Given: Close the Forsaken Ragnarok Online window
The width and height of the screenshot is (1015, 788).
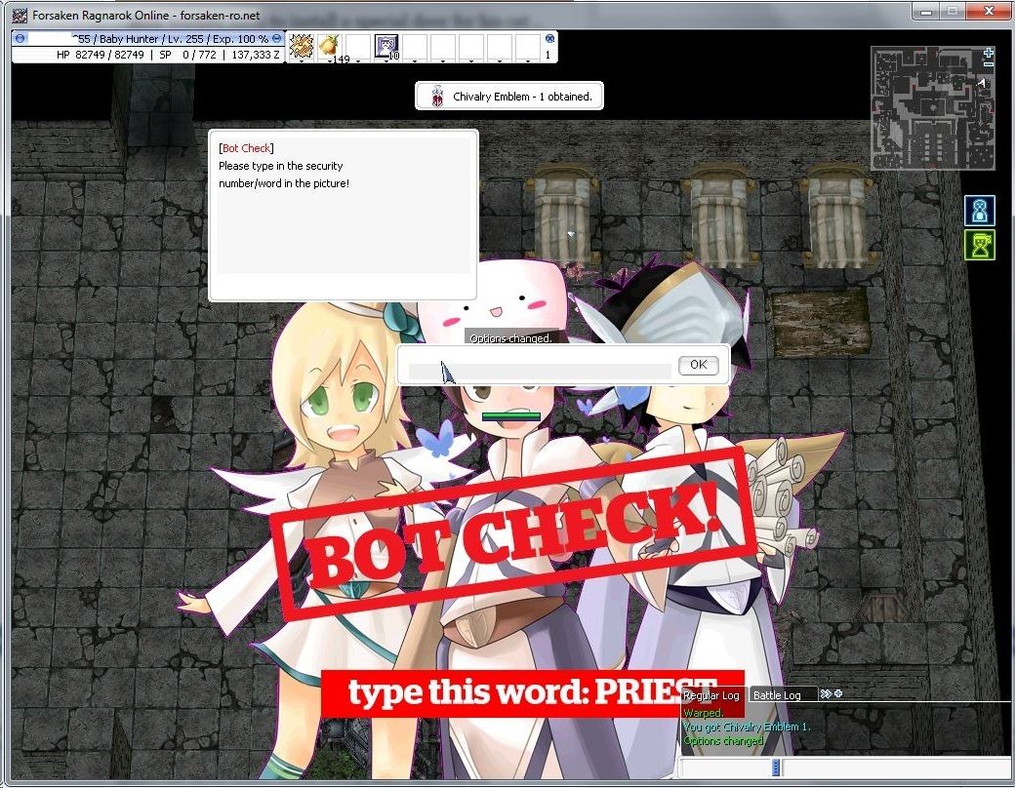Looking at the screenshot, I should pos(989,11).
